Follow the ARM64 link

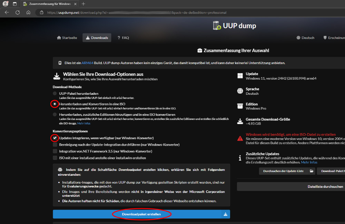pos(87,63)
